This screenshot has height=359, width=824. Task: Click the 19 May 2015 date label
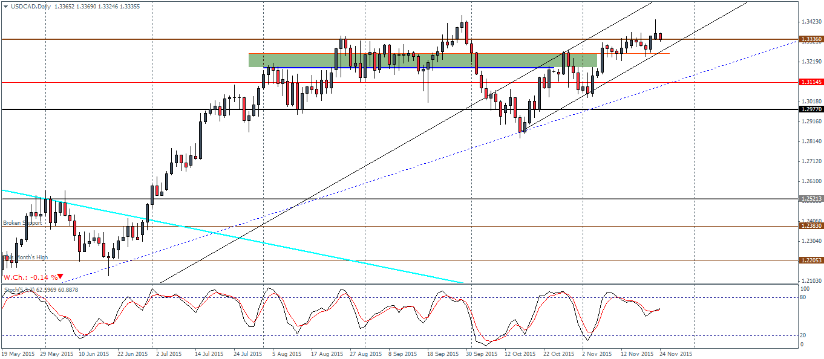point(17,354)
